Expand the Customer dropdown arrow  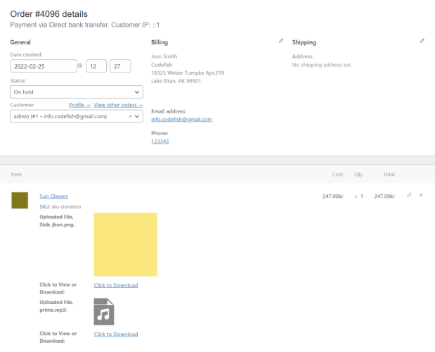tap(137, 116)
